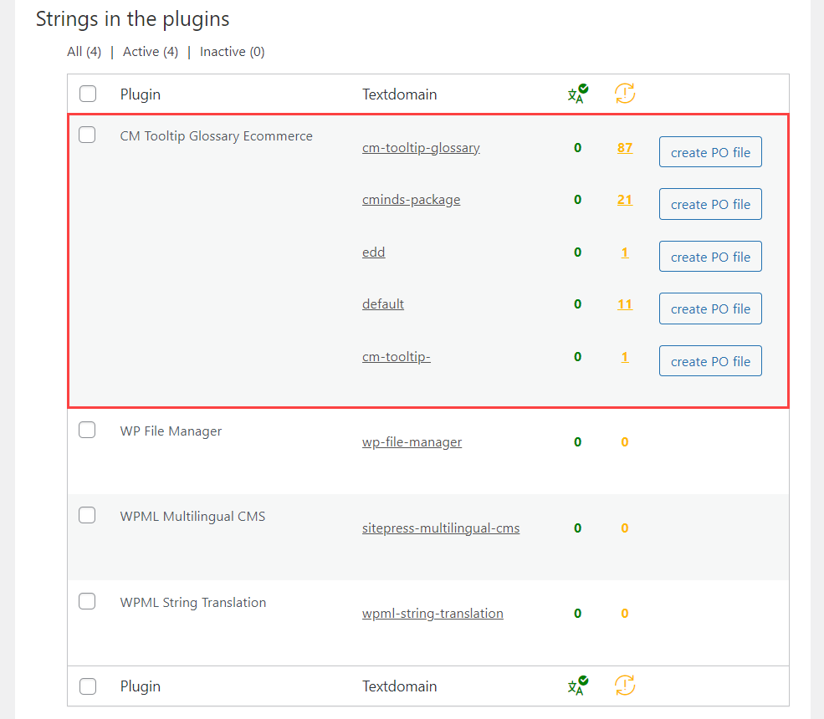Click the 21 untranslated strings count

coord(625,200)
